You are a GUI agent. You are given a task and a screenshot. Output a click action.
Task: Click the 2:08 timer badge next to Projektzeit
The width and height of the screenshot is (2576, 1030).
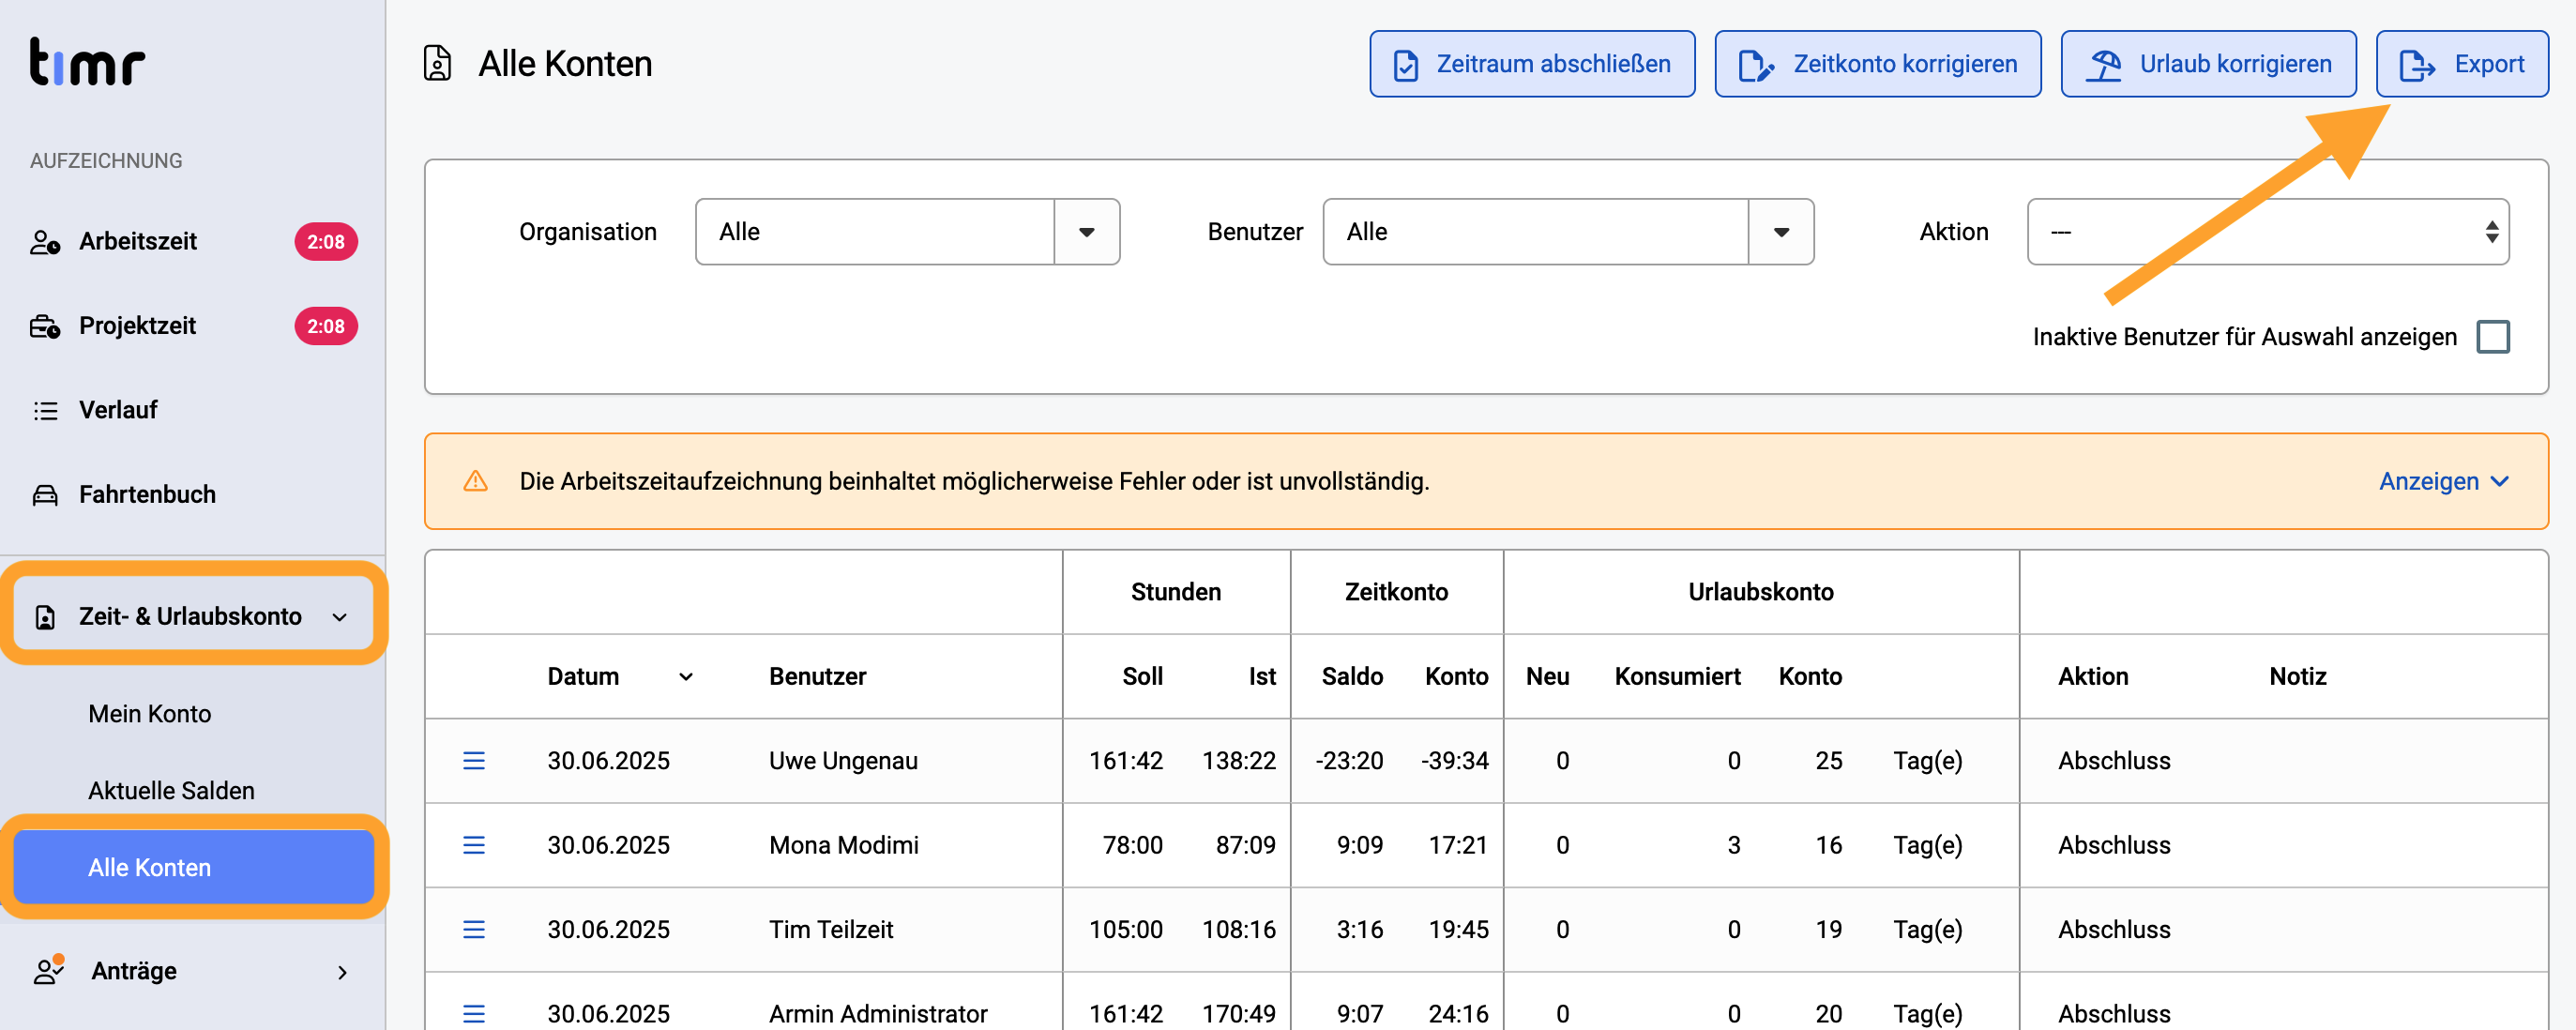click(326, 326)
